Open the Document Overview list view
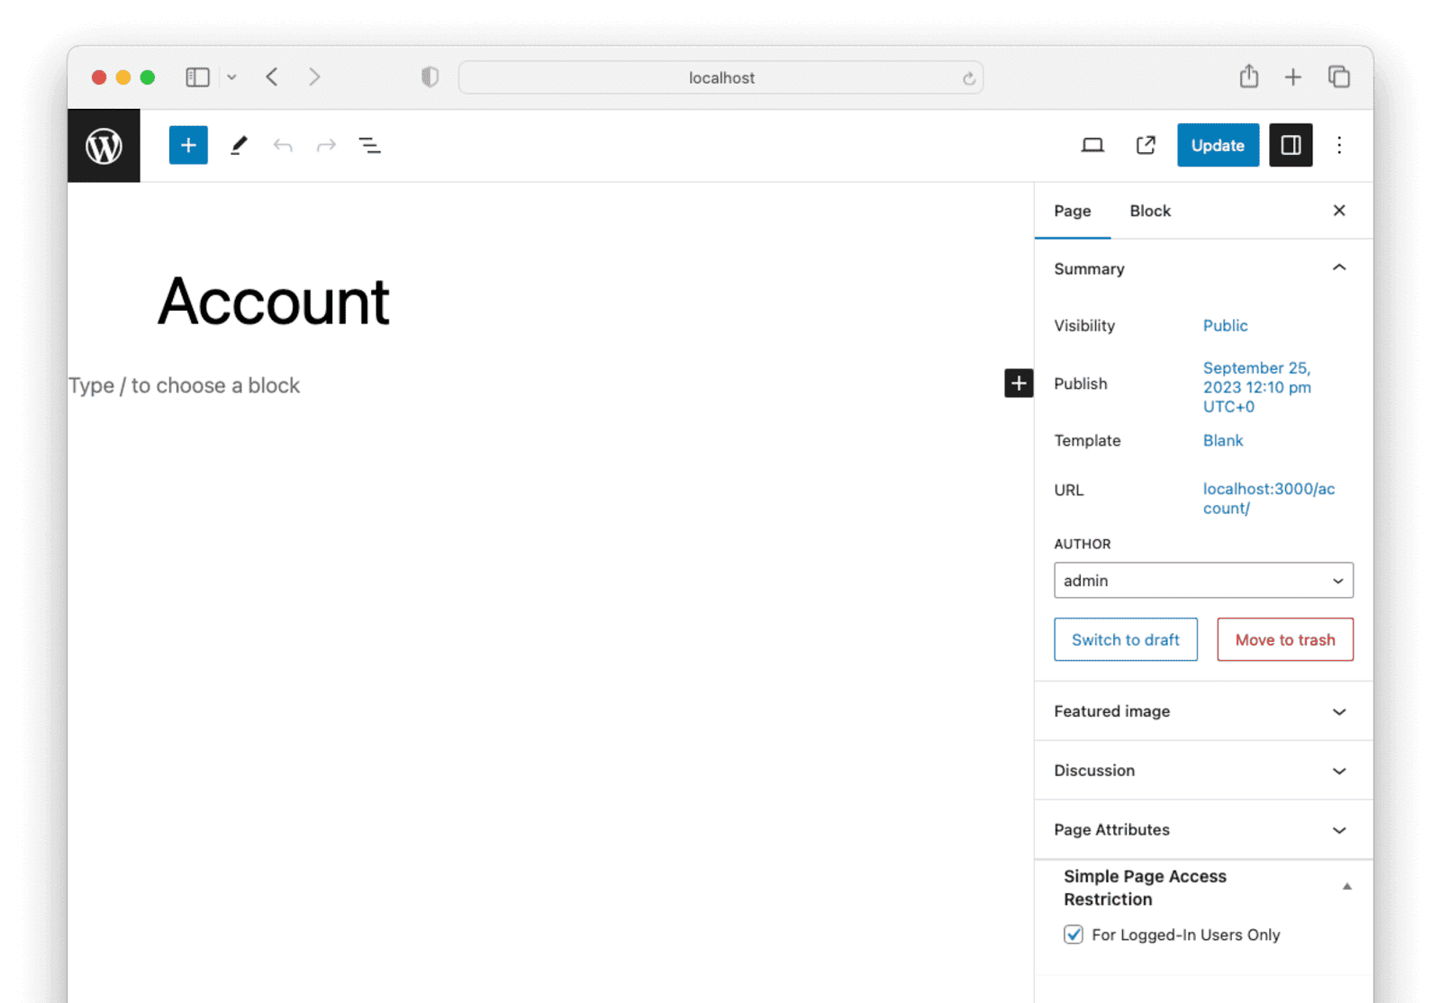 369,146
